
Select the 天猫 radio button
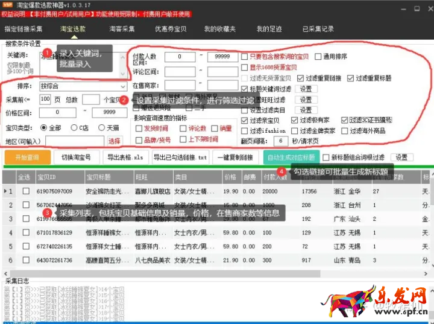pyautogui.click(x=102, y=128)
